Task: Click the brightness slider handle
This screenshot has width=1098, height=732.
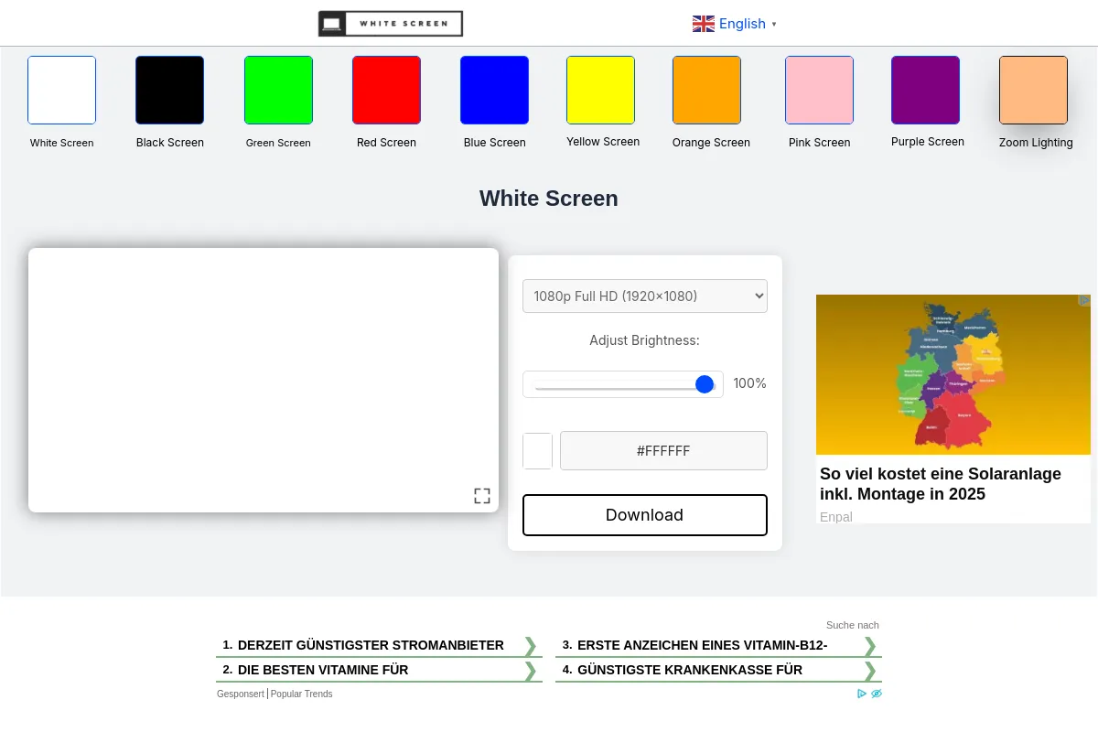Action: [x=705, y=384]
